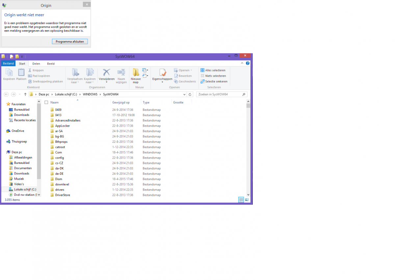Image resolution: width=395 pixels, height=280 pixels.
Task: Switch to the Beeld ribbon tab
Action: click(x=51, y=64)
